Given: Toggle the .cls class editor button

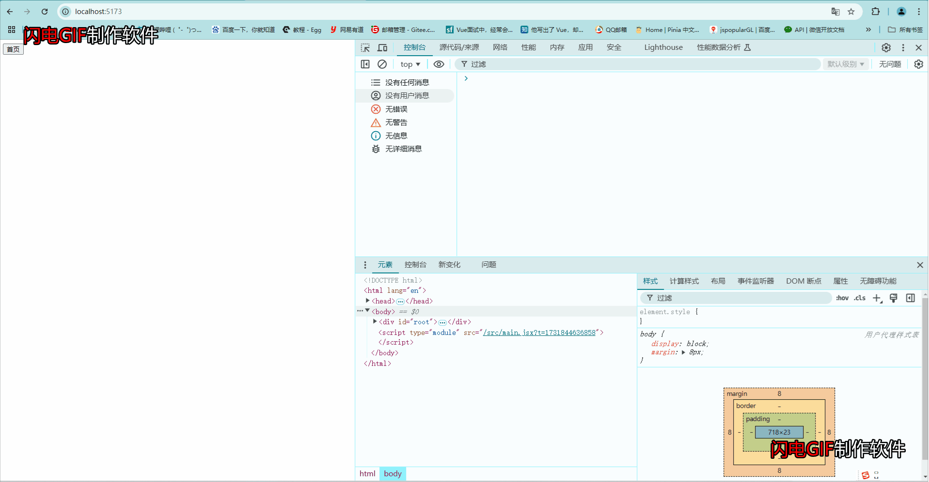Looking at the screenshot, I should coord(860,298).
